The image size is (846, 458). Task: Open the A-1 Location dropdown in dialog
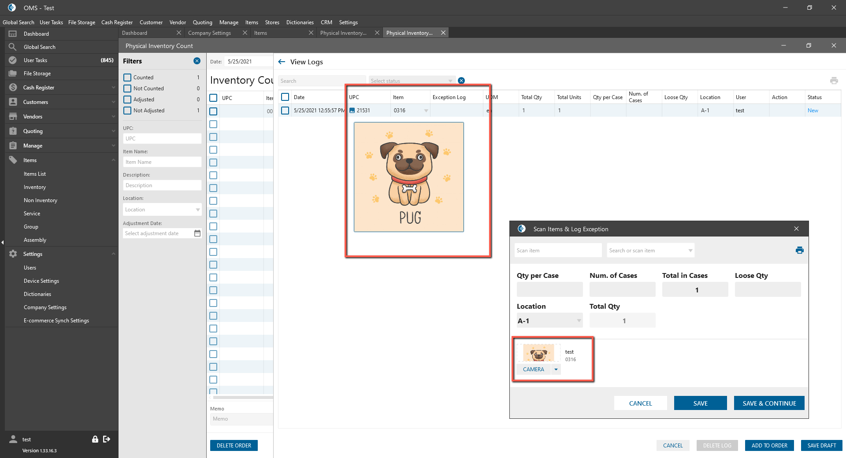(579, 321)
